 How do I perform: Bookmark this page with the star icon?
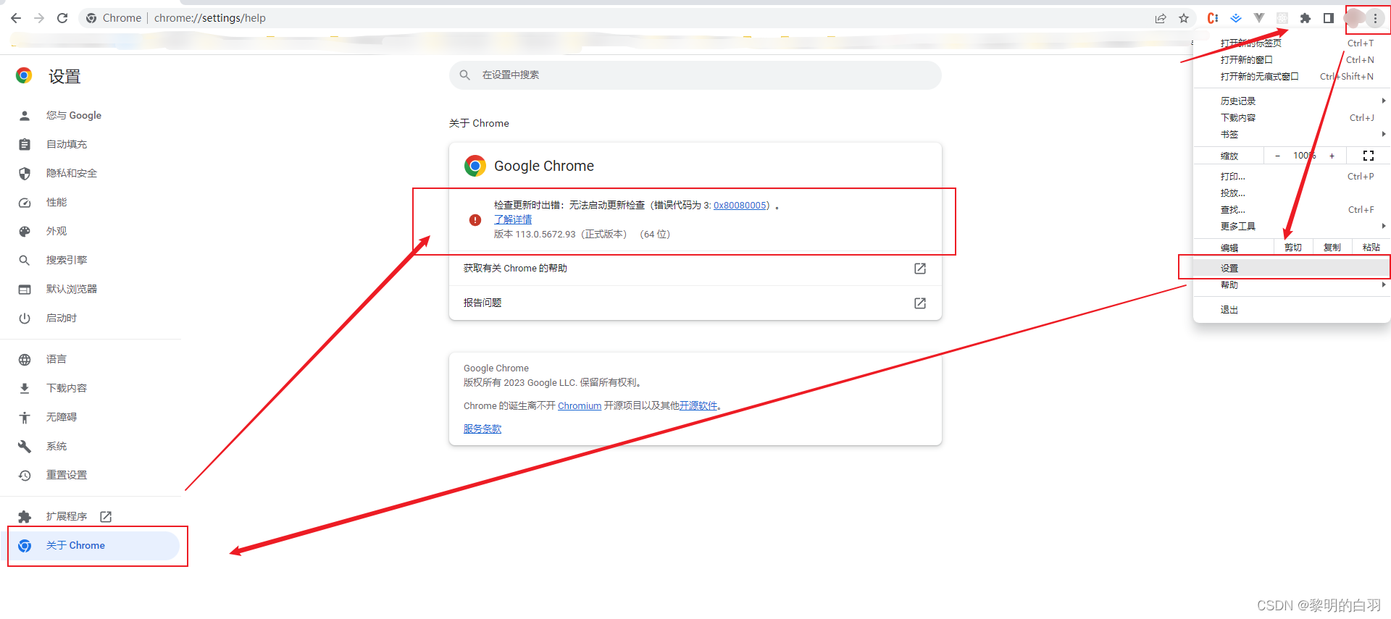click(x=1184, y=18)
